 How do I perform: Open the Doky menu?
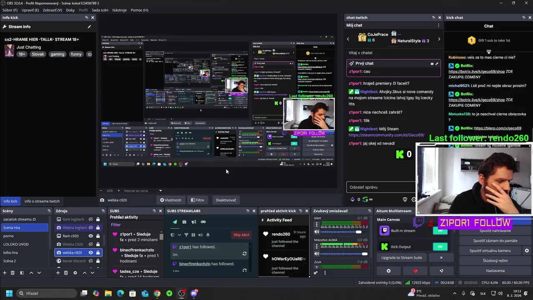pyautogui.click(x=70, y=10)
